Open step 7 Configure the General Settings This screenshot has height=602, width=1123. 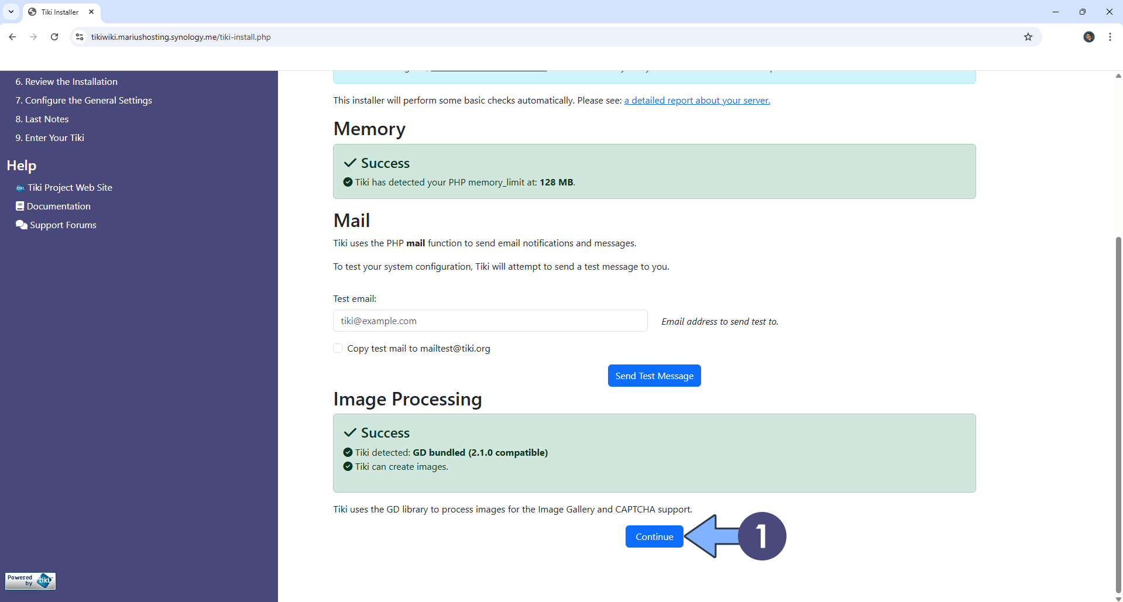point(84,101)
